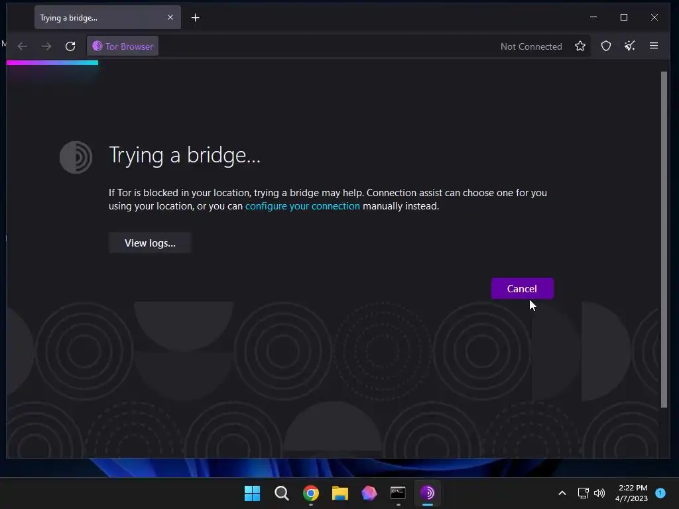Select the Trying a bridge tab
The height and width of the screenshot is (509, 679).
point(107,18)
